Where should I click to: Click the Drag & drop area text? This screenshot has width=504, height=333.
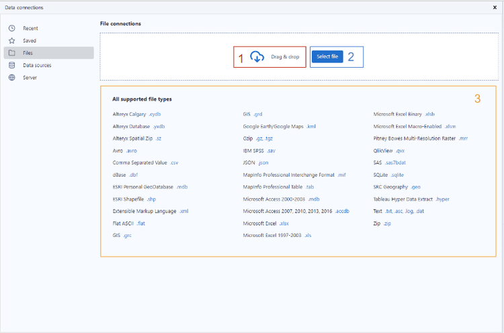(285, 57)
